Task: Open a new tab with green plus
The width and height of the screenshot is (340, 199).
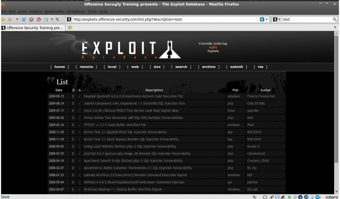Action: pos(69,28)
